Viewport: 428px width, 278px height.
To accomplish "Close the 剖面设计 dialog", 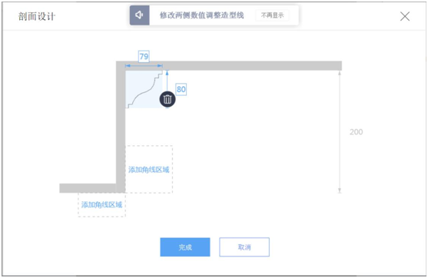I will click(x=405, y=16).
